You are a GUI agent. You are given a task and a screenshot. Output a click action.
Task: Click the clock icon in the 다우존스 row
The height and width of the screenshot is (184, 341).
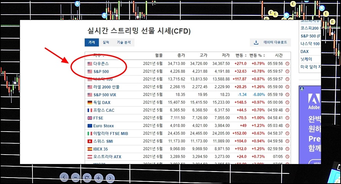click(x=287, y=63)
